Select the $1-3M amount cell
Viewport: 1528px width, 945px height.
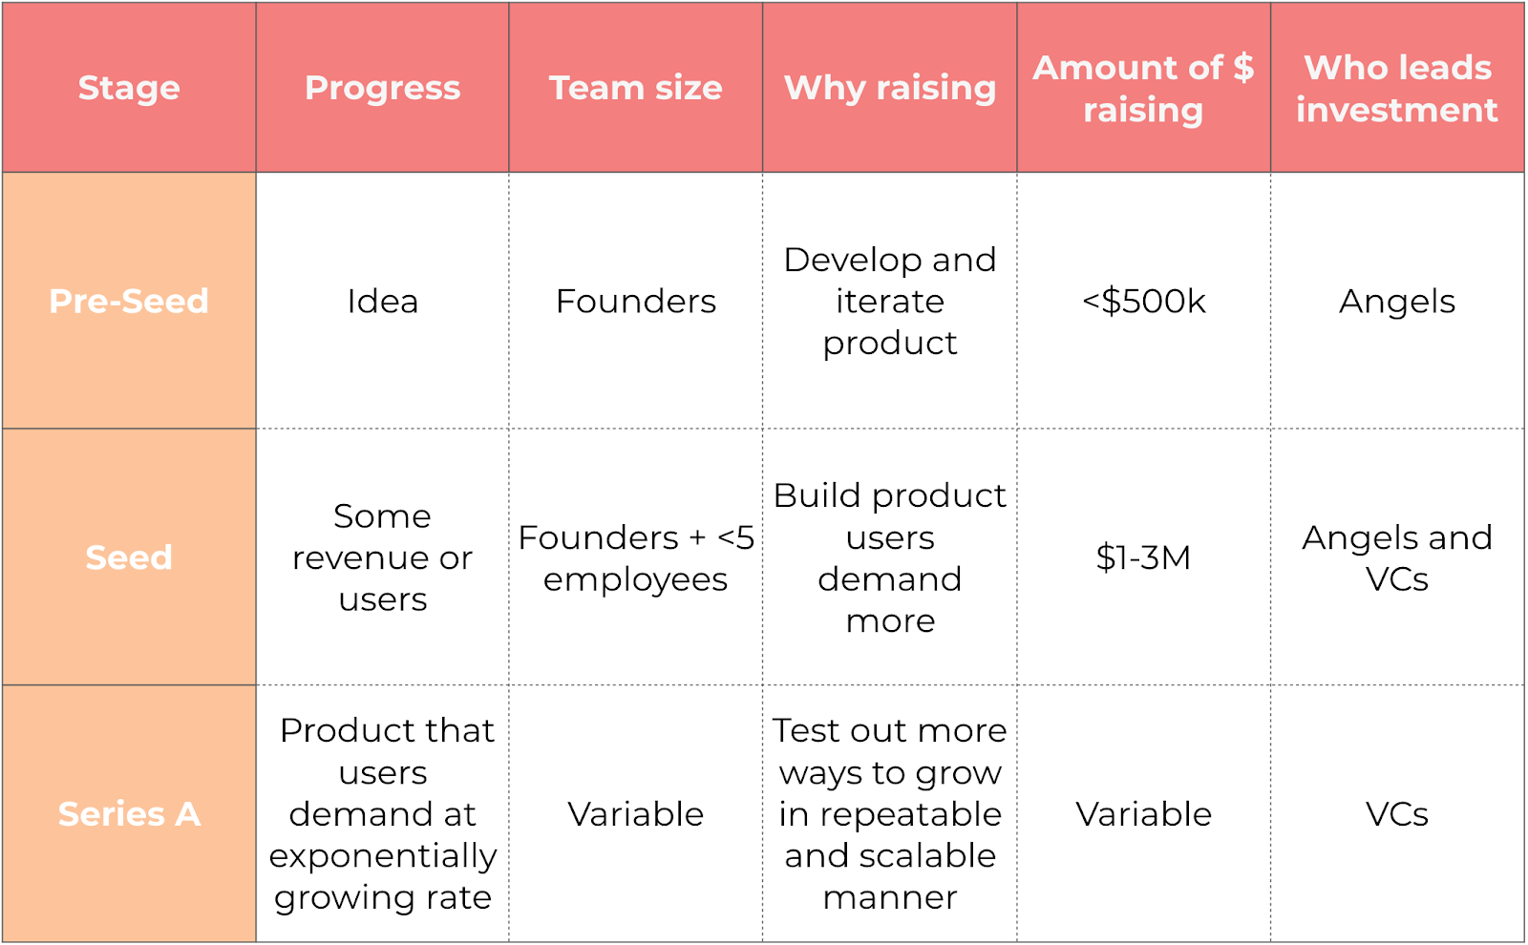coord(1143,556)
